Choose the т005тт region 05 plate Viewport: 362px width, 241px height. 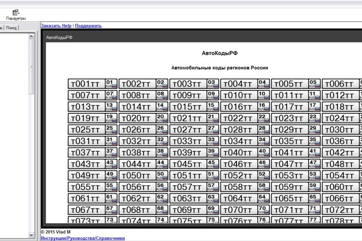click(x=296, y=84)
